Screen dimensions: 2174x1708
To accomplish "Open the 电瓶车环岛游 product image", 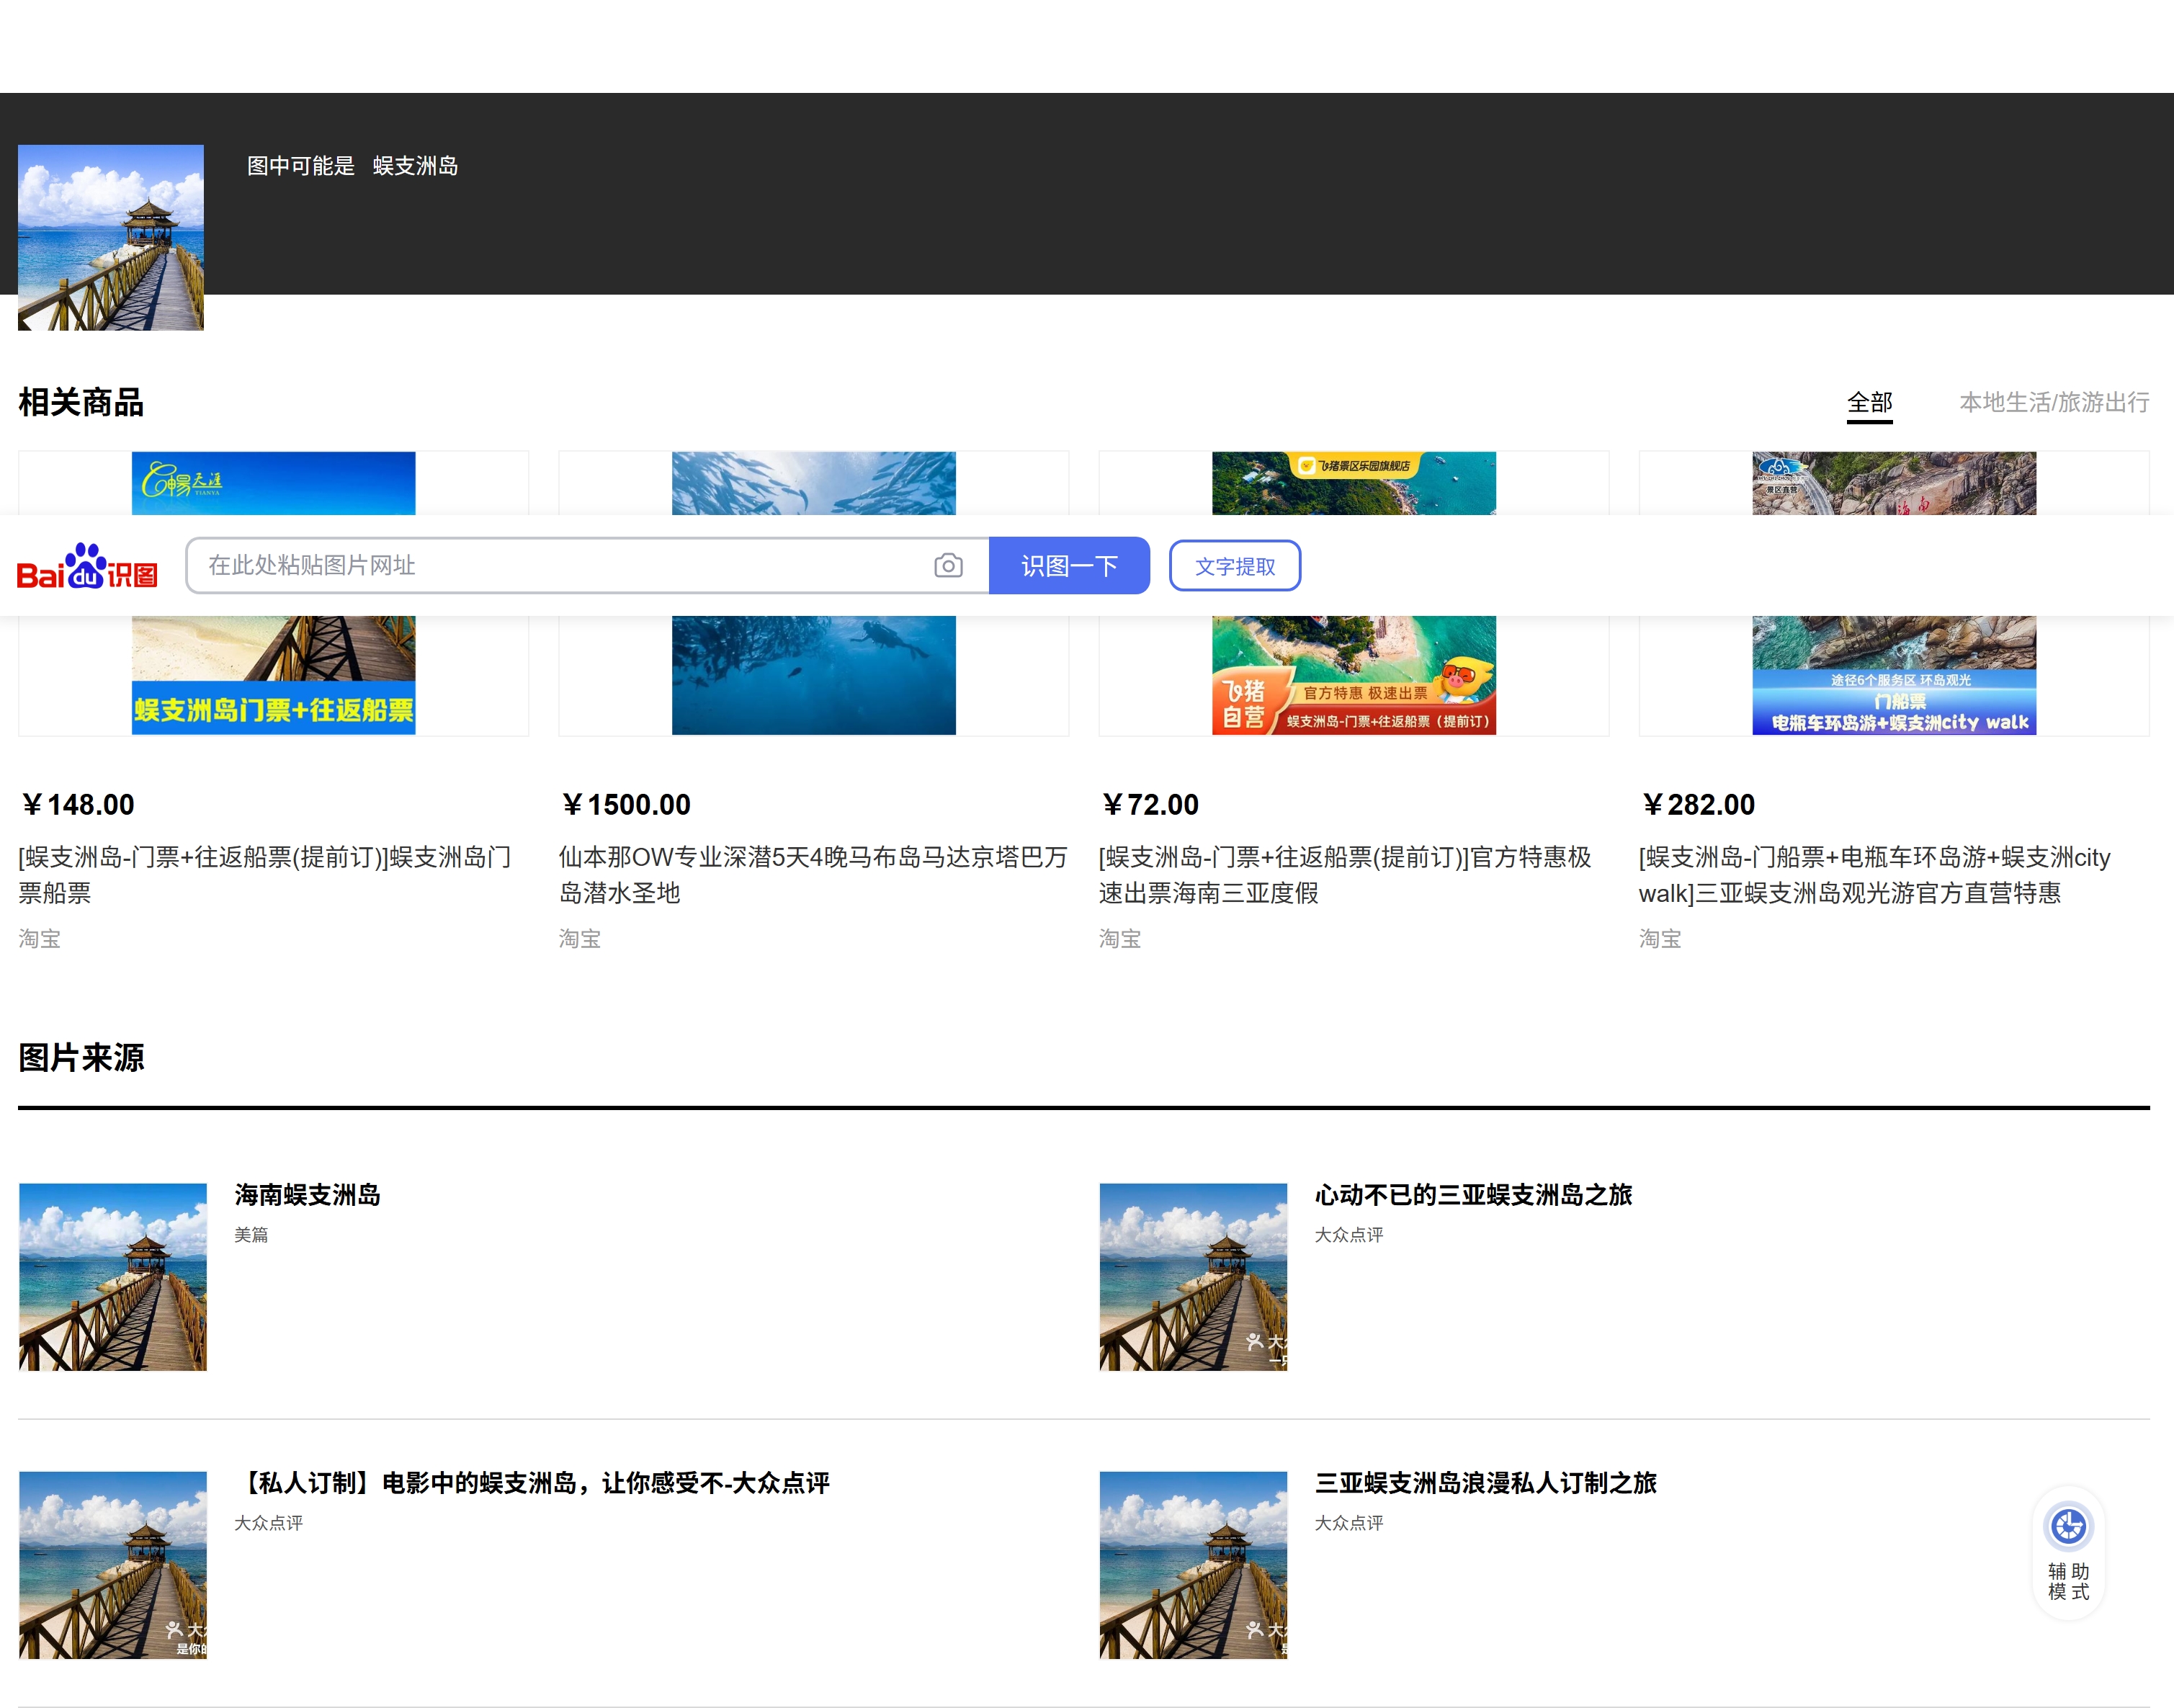I will [x=1893, y=675].
